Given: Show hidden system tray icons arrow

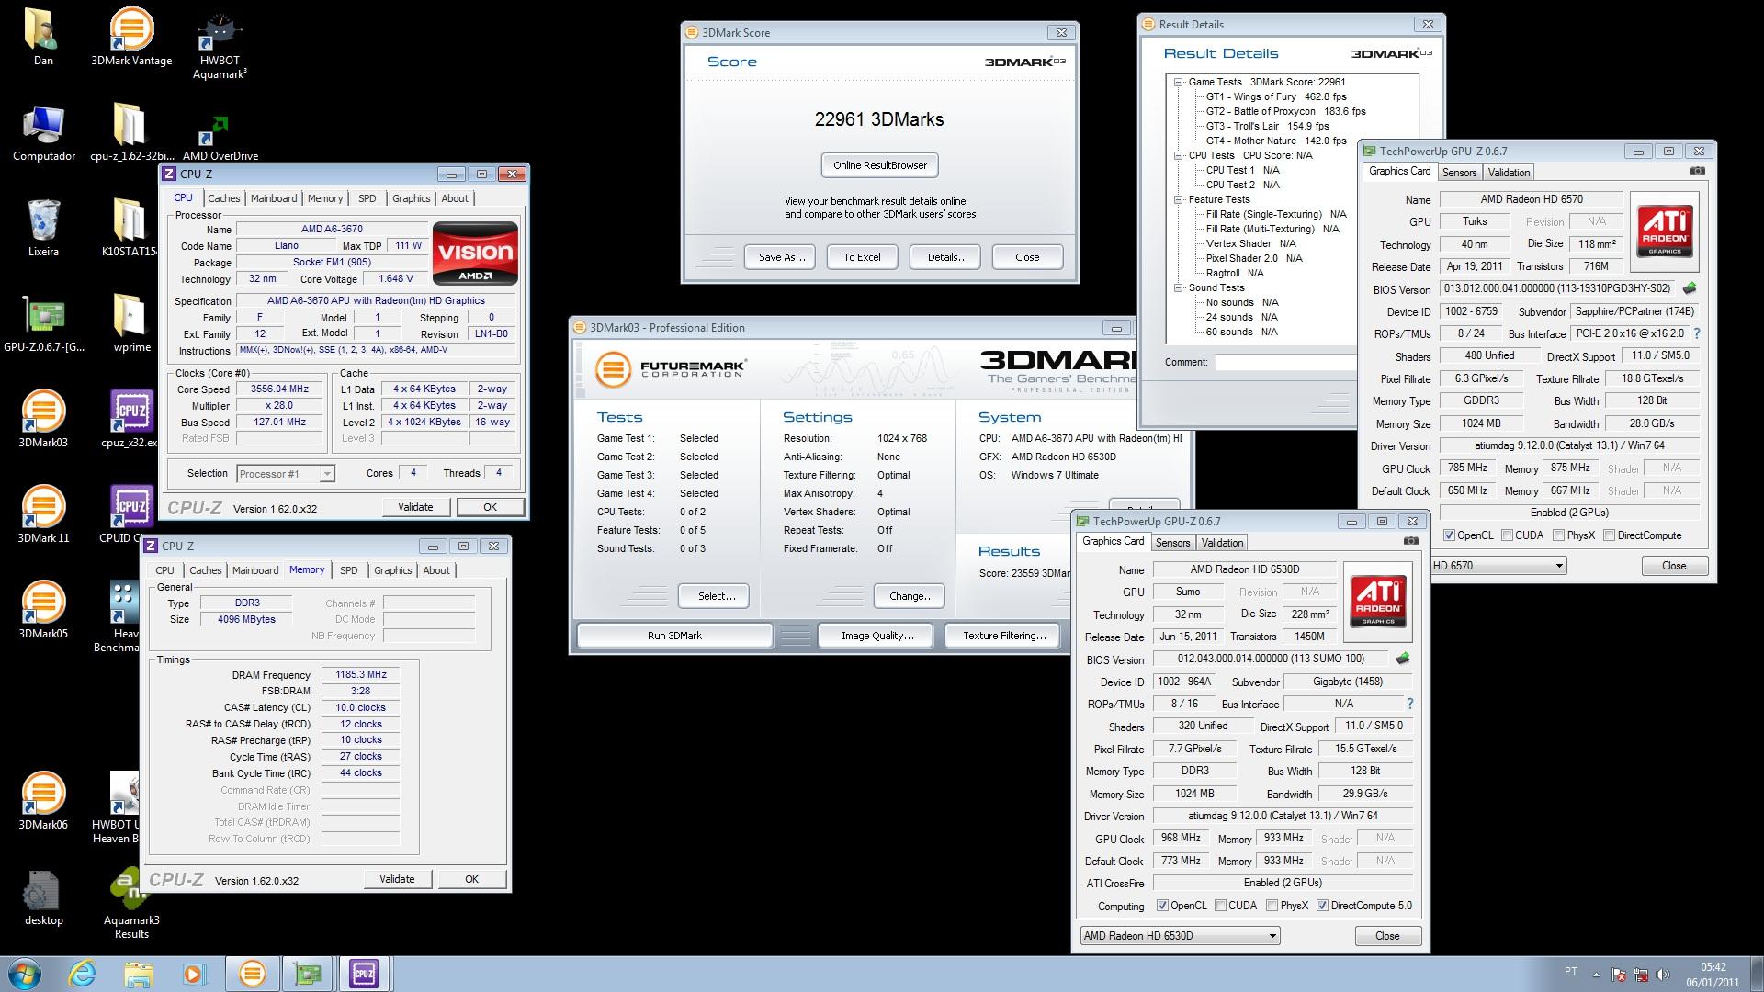Looking at the screenshot, I should [x=1595, y=974].
